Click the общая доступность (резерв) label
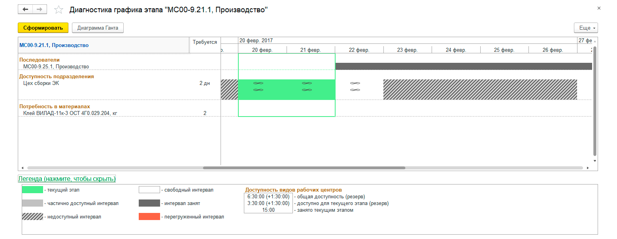 (331, 196)
